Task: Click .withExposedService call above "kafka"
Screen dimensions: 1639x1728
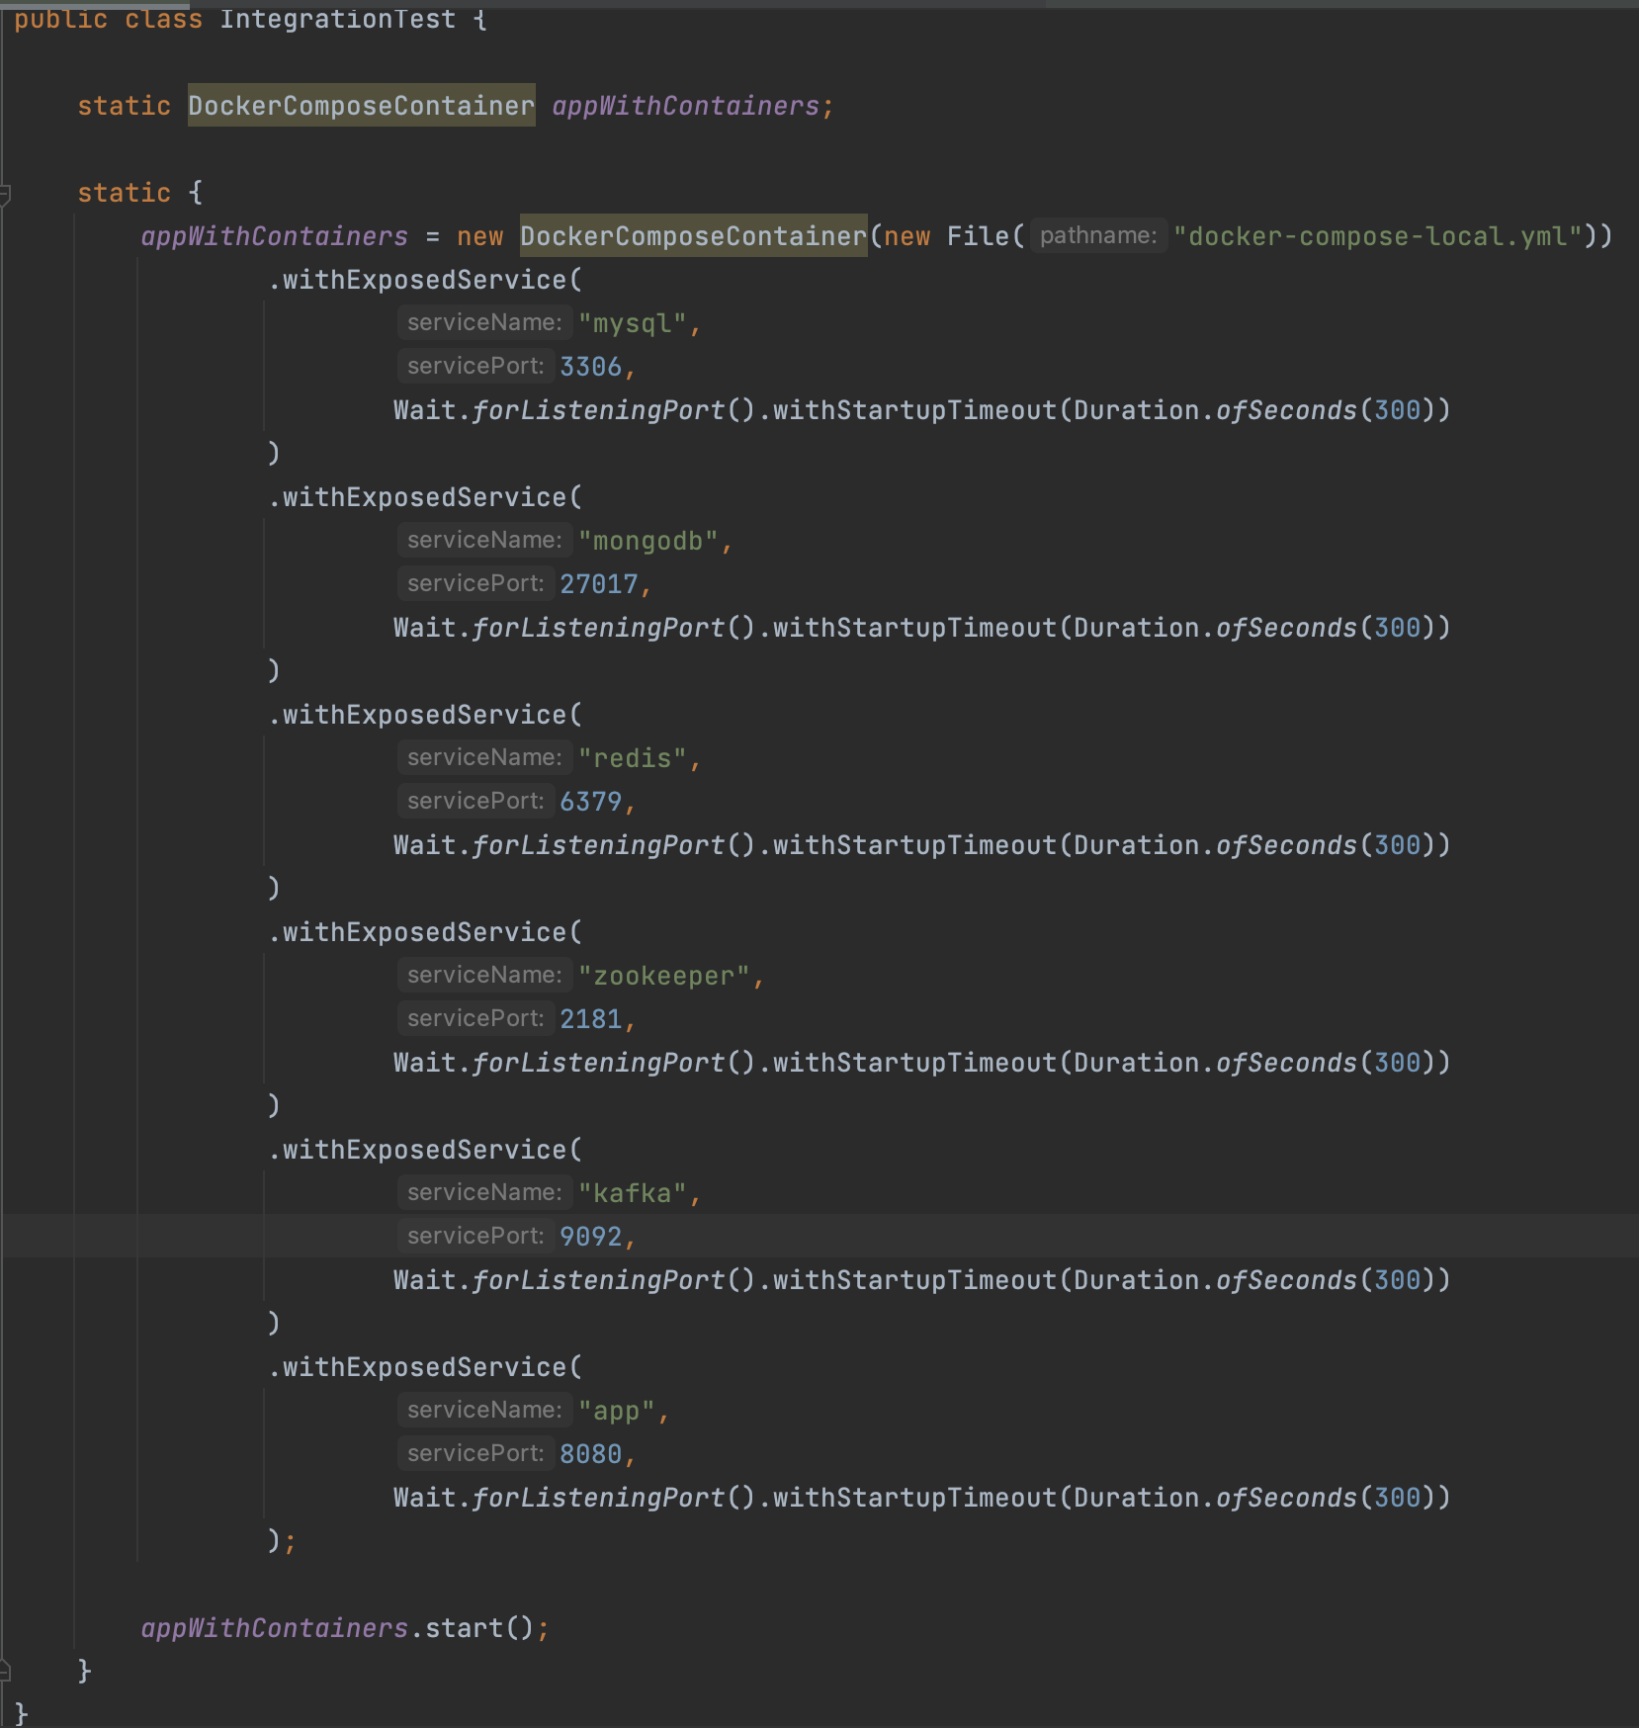Action: pyautogui.click(x=425, y=1150)
